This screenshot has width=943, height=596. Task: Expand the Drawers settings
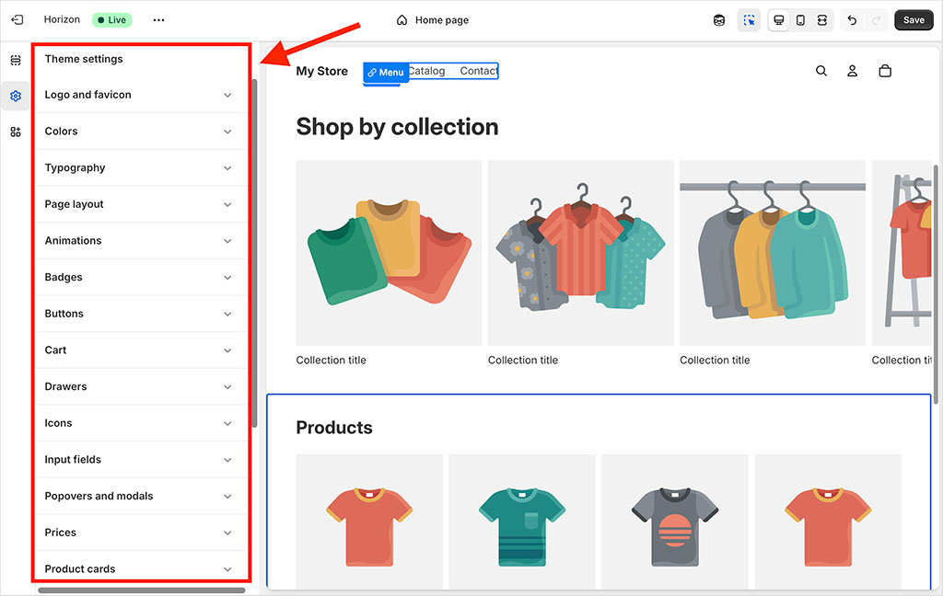[141, 387]
